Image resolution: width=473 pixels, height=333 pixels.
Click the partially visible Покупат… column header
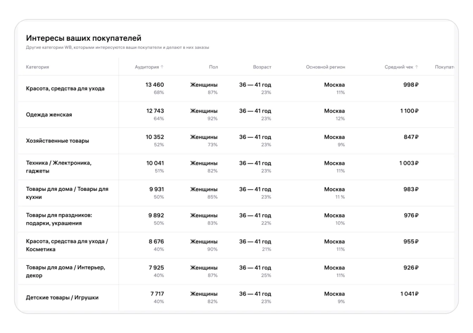[x=444, y=67]
